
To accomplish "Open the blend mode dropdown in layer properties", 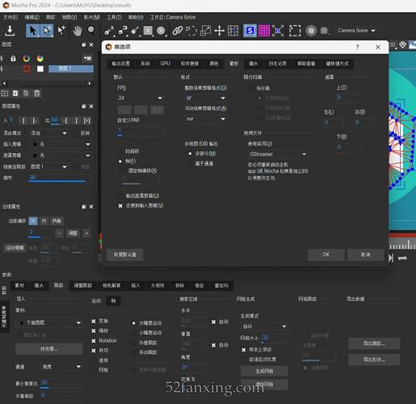I will pos(48,133).
